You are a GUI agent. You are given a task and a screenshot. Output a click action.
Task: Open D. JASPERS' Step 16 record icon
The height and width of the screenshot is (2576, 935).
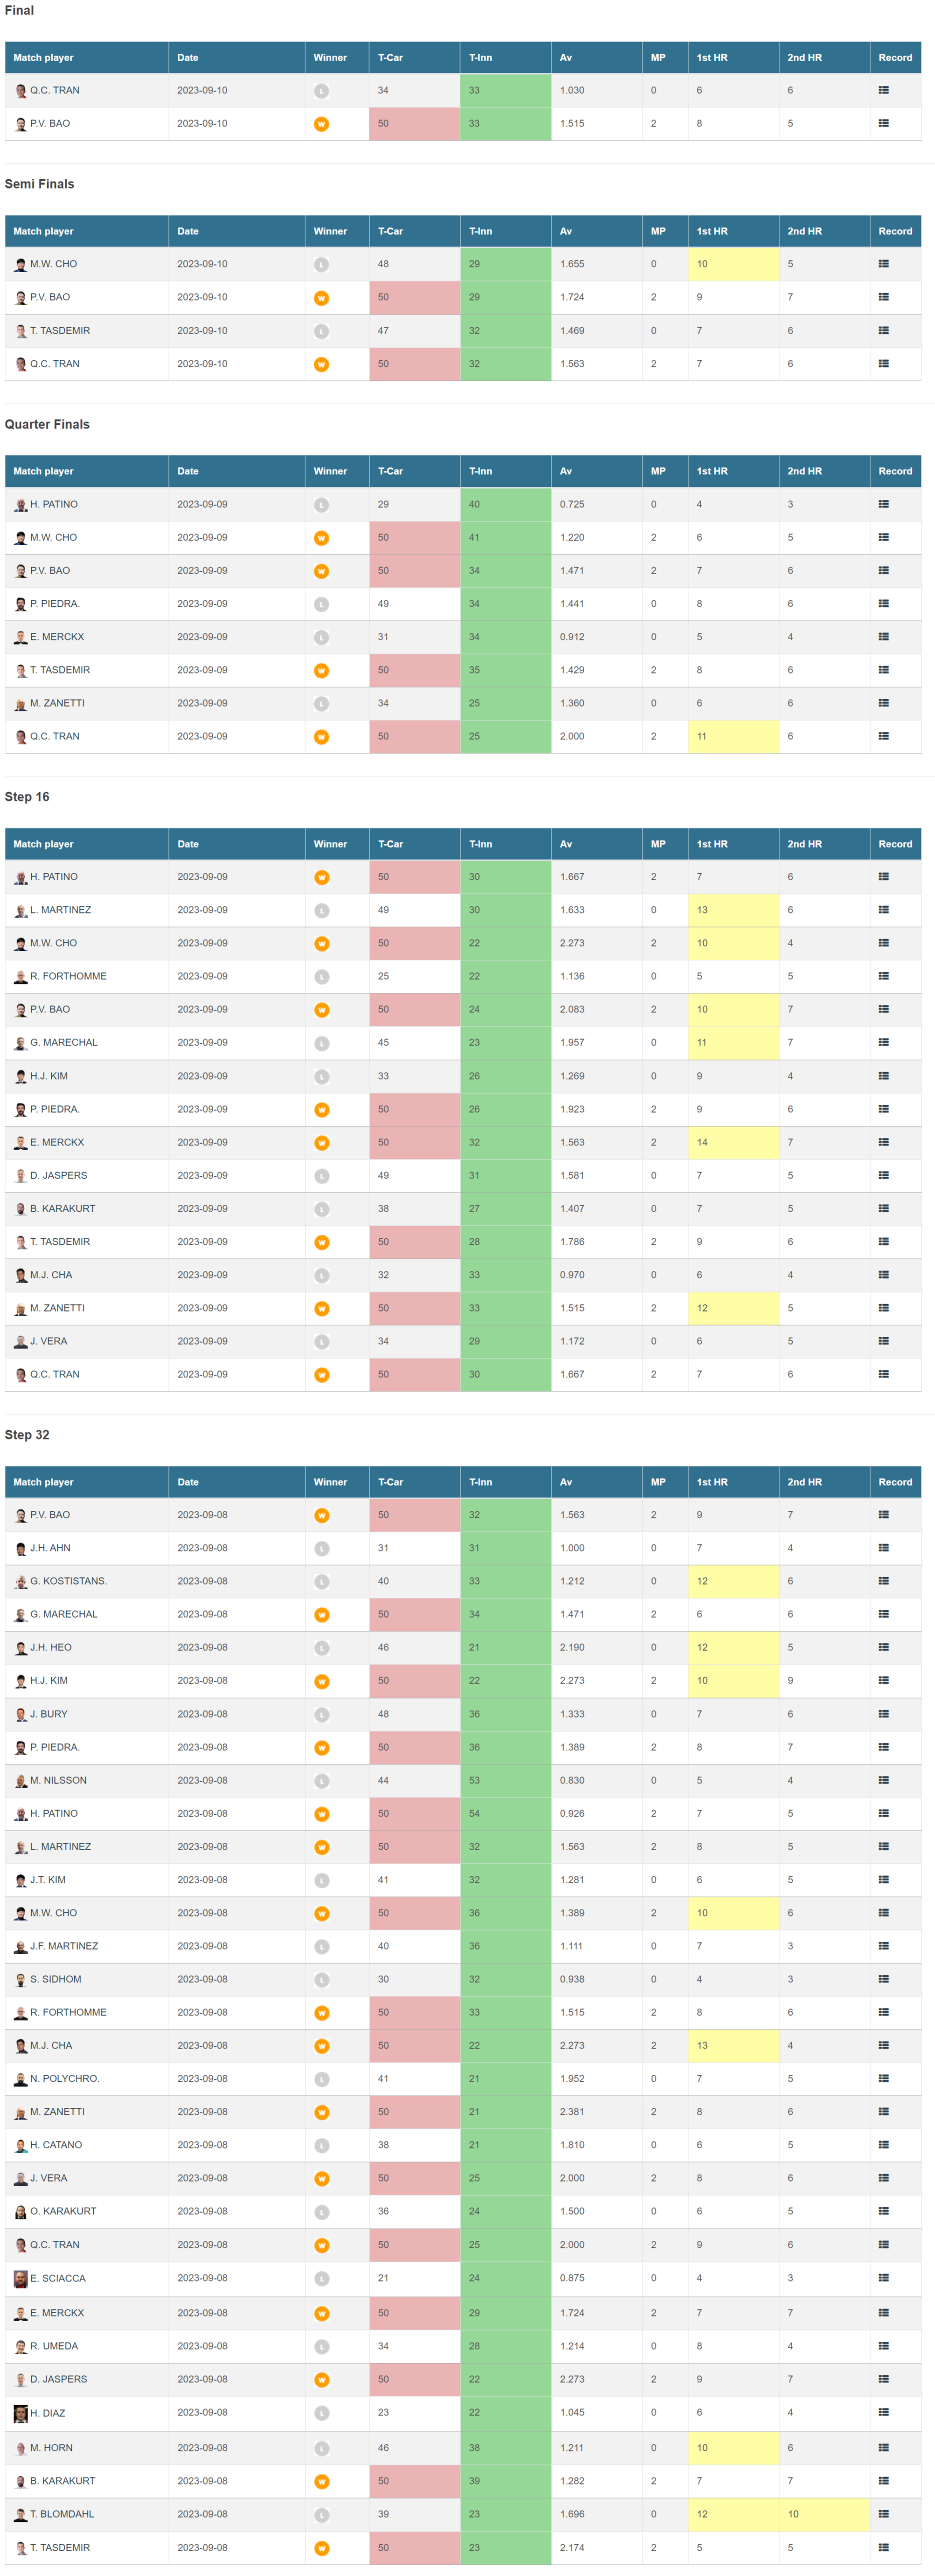click(883, 1176)
